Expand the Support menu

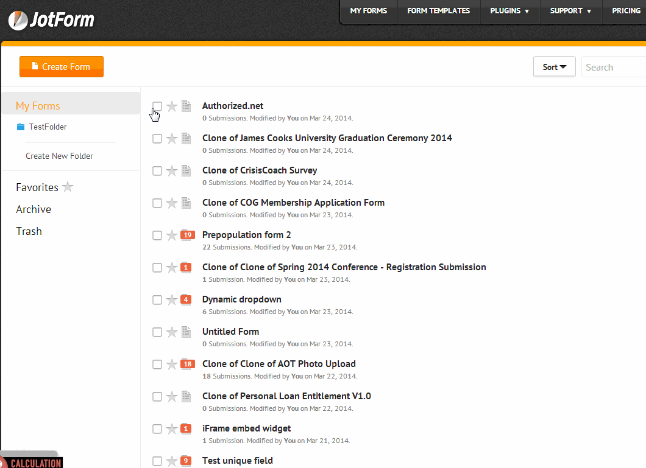pos(570,11)
